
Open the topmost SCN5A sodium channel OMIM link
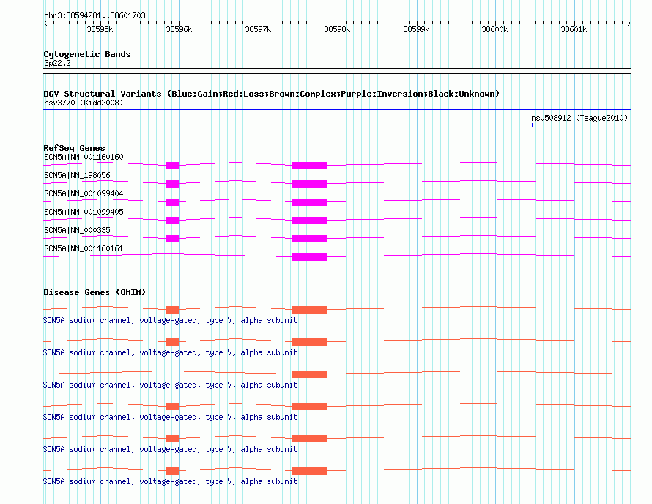[170, 321]
